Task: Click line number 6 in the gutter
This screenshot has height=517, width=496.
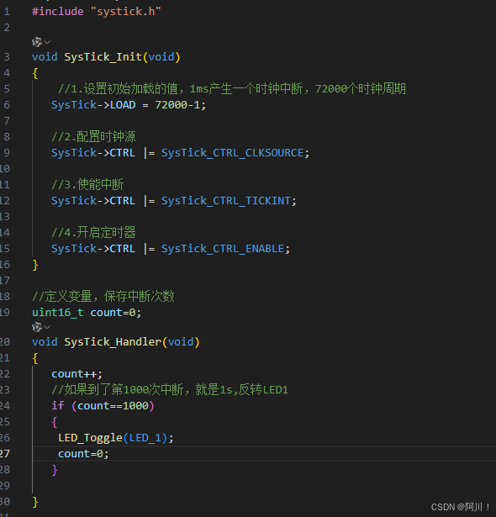Action: coord(7,105)
